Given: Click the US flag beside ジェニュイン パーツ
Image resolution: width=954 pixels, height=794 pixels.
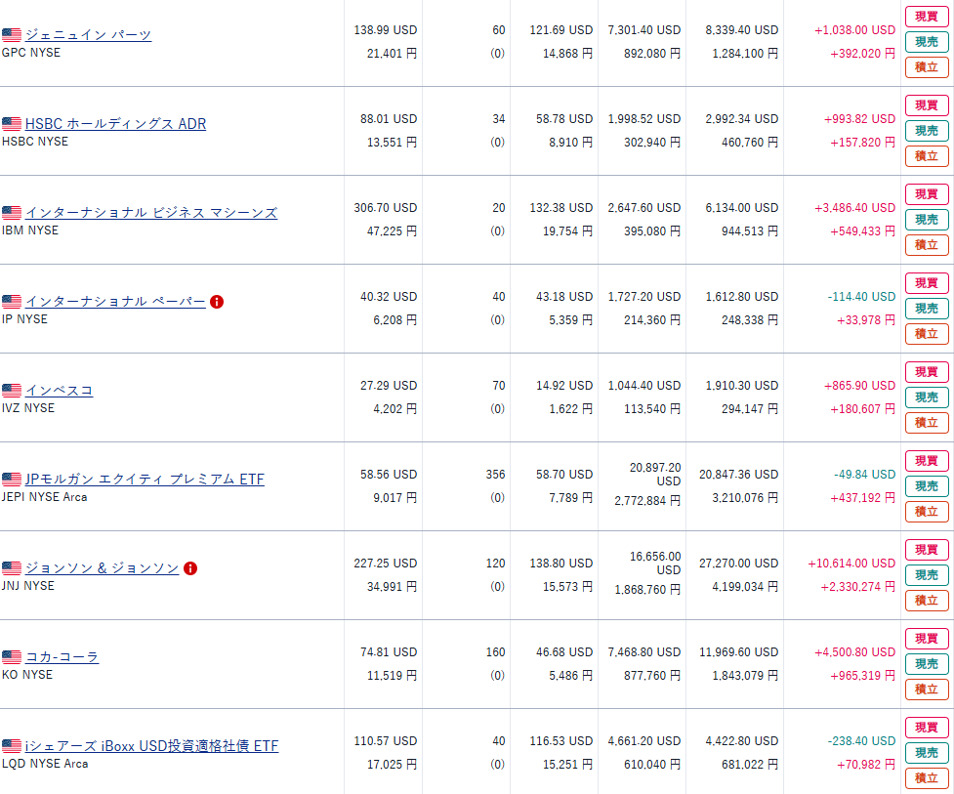Looking at the screenshot, I should (x=12, y=35).
